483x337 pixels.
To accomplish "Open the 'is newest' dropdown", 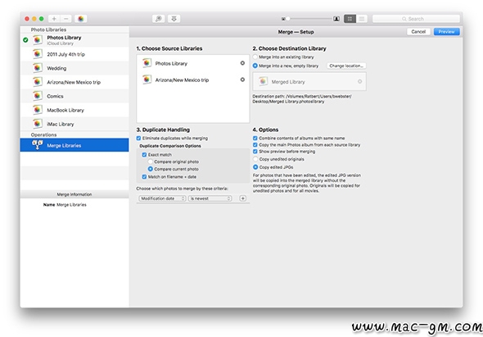I will click(210, 198).
